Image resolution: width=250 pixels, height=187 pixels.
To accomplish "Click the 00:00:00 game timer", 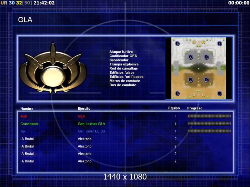I will pos(239,3).
